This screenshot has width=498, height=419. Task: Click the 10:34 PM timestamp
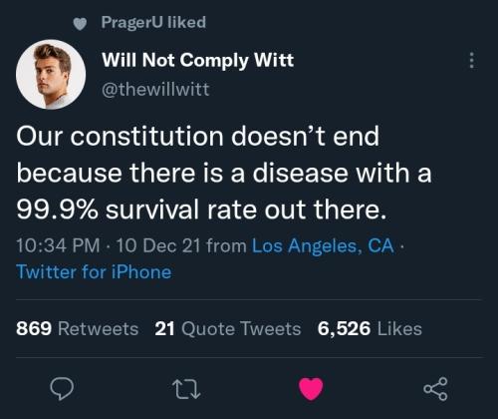tap(58, 245)
